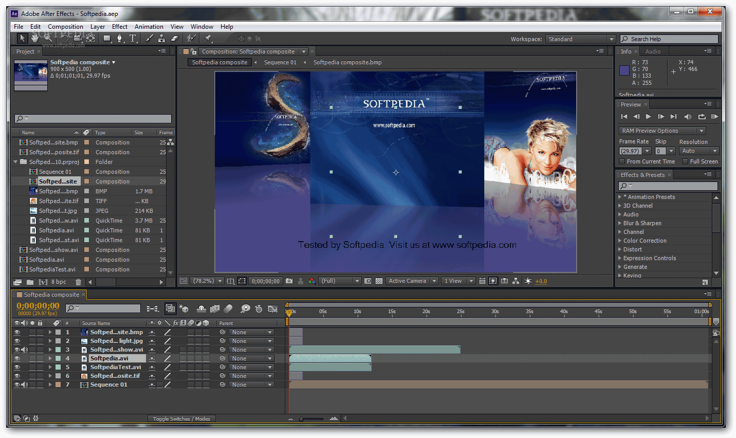The width and height of the screenshot is (736, 438).
Task: Open the Composition Mini-Flowchart in timeline
Action: click(153, 308)
